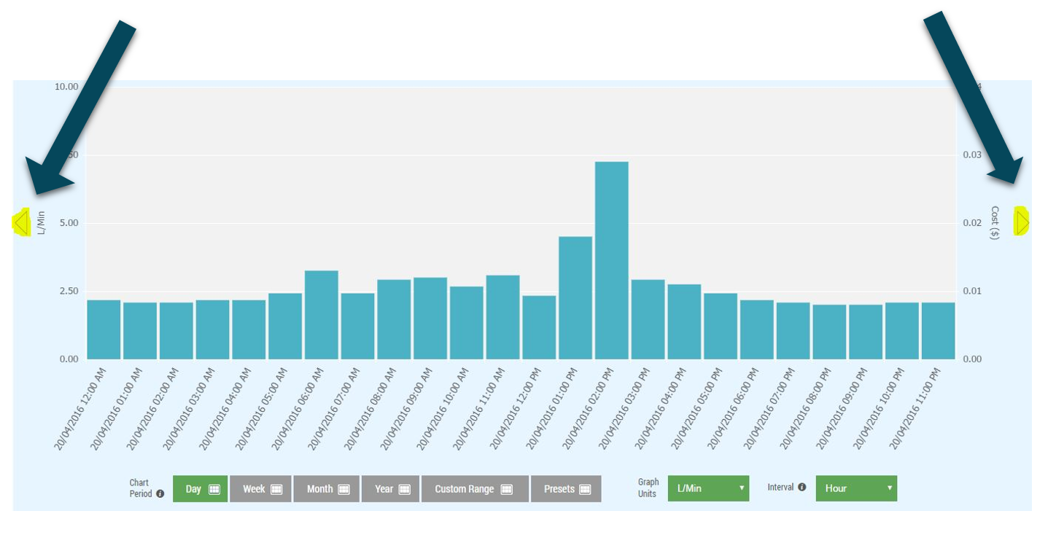Click the info icon beside Interval
The height and width of the screenshot is (546, 1048).
tap(801, 487)
